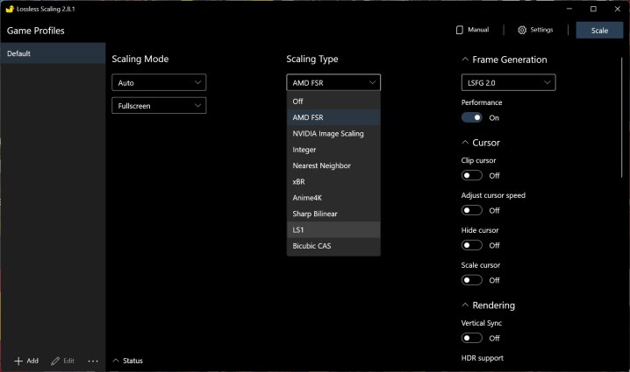Viewport: 630px width, 372px height.
Task: Click the plus Add profile icon
Action: [18, 361]
